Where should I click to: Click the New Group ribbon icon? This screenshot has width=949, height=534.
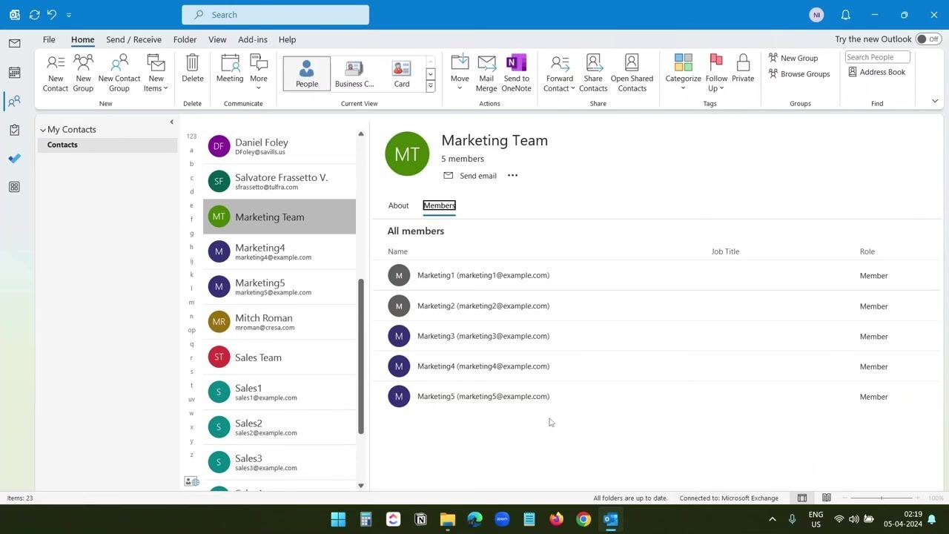[83, 73]
